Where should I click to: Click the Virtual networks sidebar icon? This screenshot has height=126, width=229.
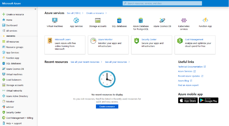4,90
